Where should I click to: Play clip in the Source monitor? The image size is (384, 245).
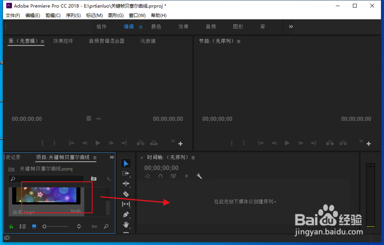pyautogui.click(x=98, y=143)
